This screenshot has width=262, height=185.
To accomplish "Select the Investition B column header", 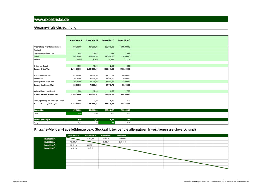I will (92, 40).
